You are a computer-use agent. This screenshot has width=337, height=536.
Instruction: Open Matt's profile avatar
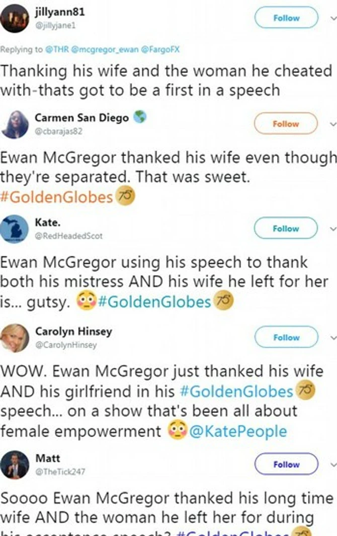pos(15,465)
